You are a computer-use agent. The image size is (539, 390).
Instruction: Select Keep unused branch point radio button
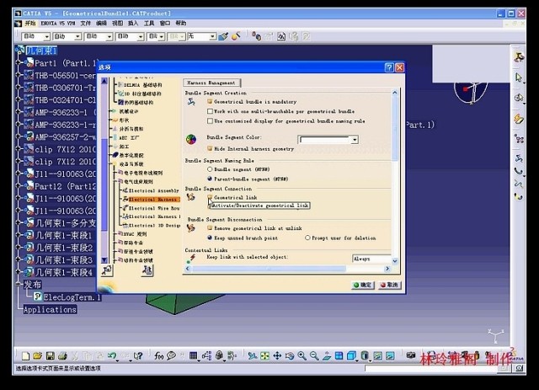pyautogui.click(x=210, y=238)
